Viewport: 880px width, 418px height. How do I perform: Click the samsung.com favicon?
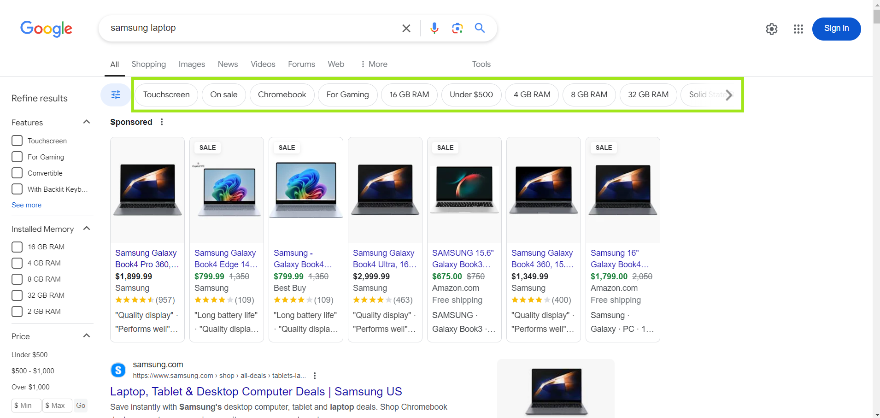tap(118, 370)
